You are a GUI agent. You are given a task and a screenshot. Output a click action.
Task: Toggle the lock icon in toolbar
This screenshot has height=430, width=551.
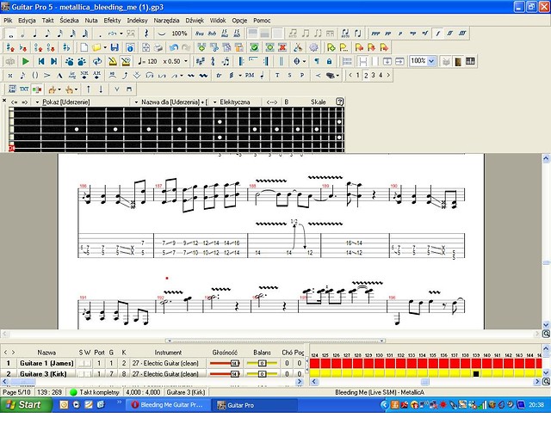coord(329,61)
